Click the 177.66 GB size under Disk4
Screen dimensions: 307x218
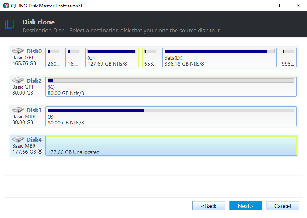pos(24,152)
